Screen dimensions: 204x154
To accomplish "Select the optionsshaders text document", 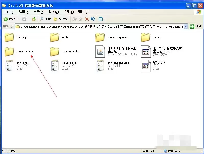I will point(100,66).
